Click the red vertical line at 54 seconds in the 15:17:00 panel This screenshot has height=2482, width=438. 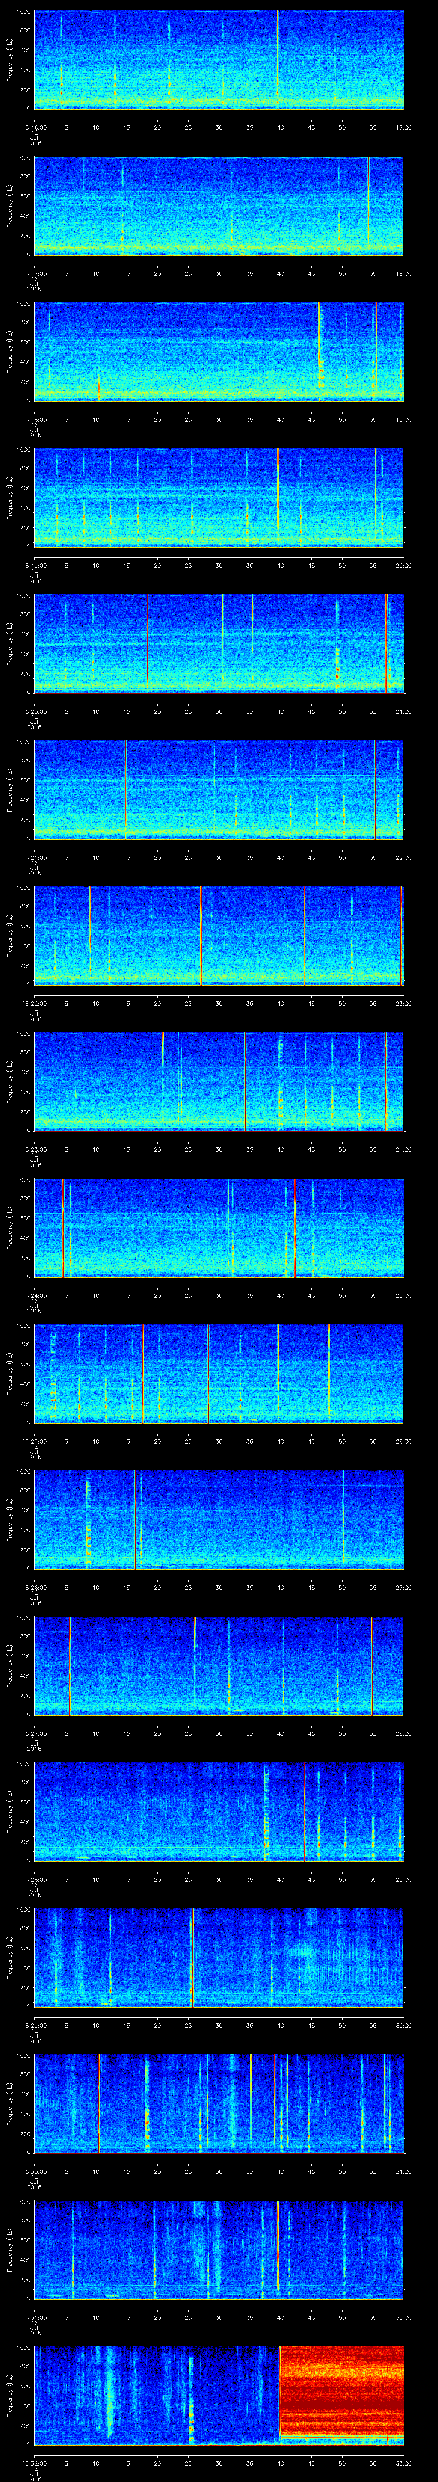point(368,200)
